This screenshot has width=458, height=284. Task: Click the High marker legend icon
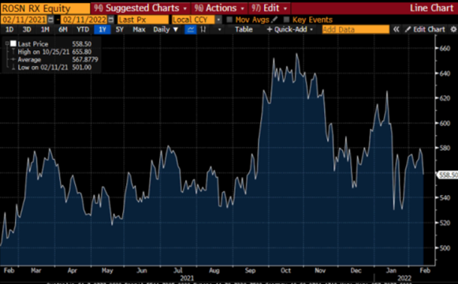pyautogui.click(x=13, y=52)
